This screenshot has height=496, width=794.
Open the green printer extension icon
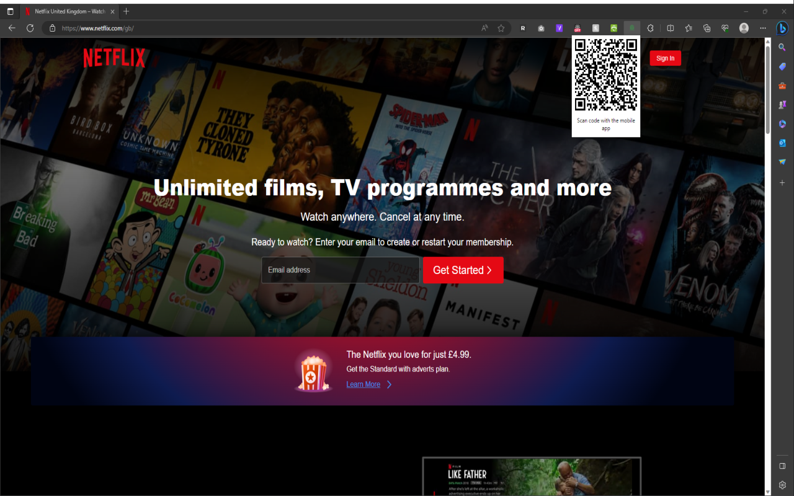coord(613,28)
